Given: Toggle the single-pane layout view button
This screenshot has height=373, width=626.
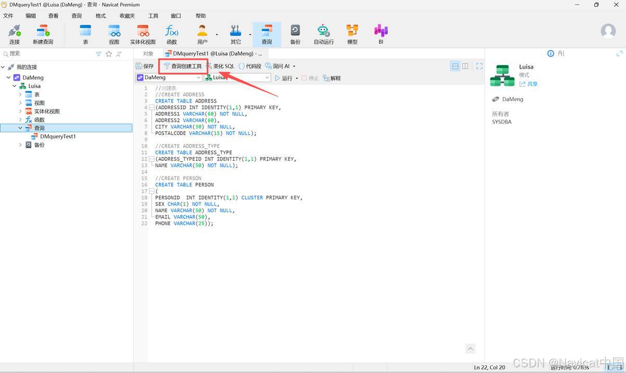Looking at the screenshot, I should [455, 66].
